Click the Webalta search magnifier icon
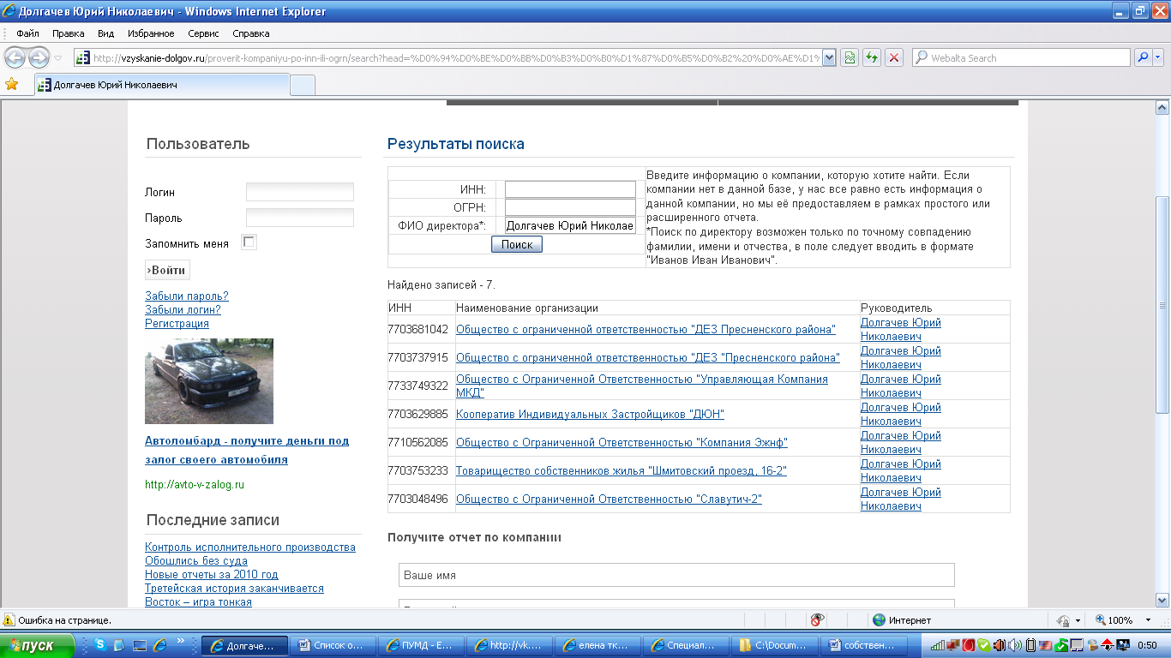 1142,58
